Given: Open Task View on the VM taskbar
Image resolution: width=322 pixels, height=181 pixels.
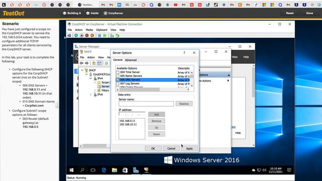Looking at the screenshot, I should click(93, 170).
